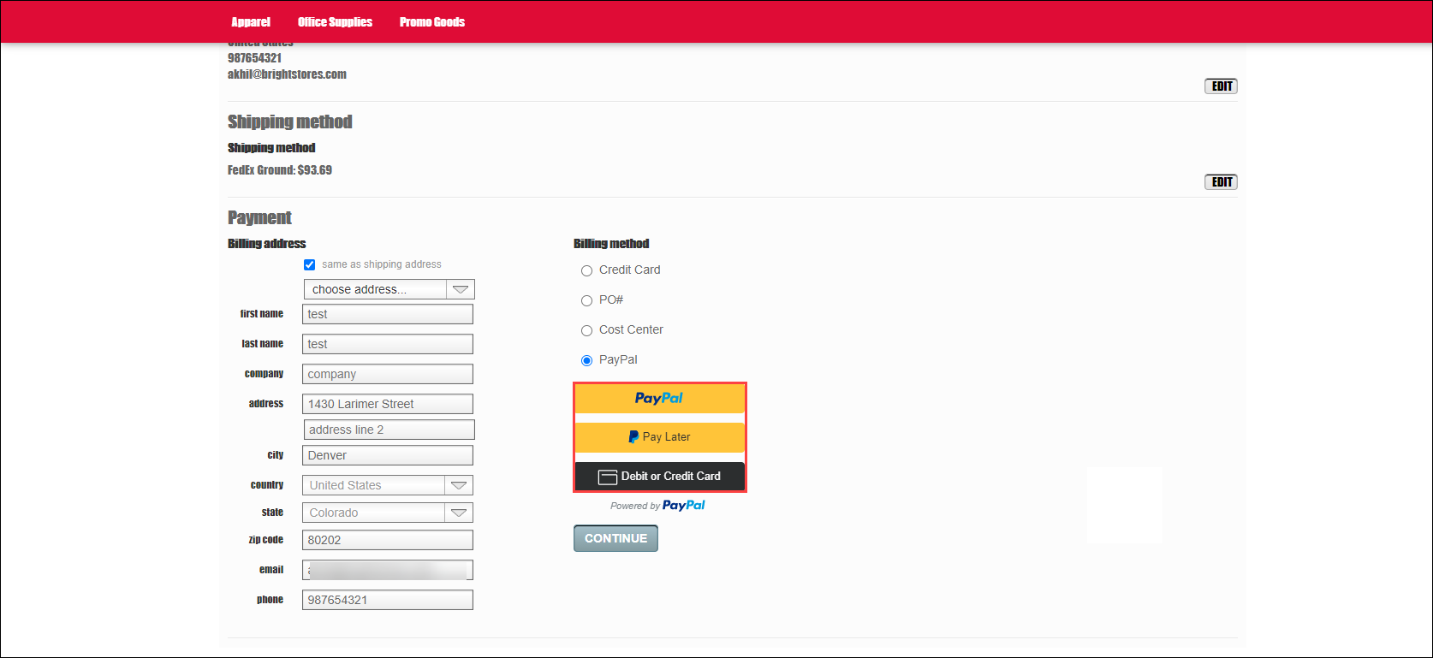The height and width of the screenshot is (658, 1433).
Task: Open the country dropdown
Action: [388, 485]
